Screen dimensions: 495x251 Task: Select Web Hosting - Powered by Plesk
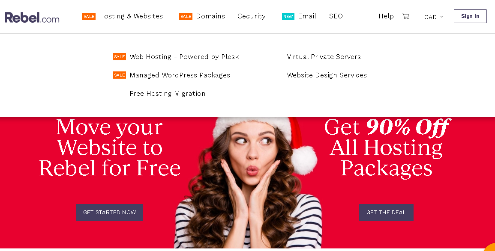tap(184, 57)
